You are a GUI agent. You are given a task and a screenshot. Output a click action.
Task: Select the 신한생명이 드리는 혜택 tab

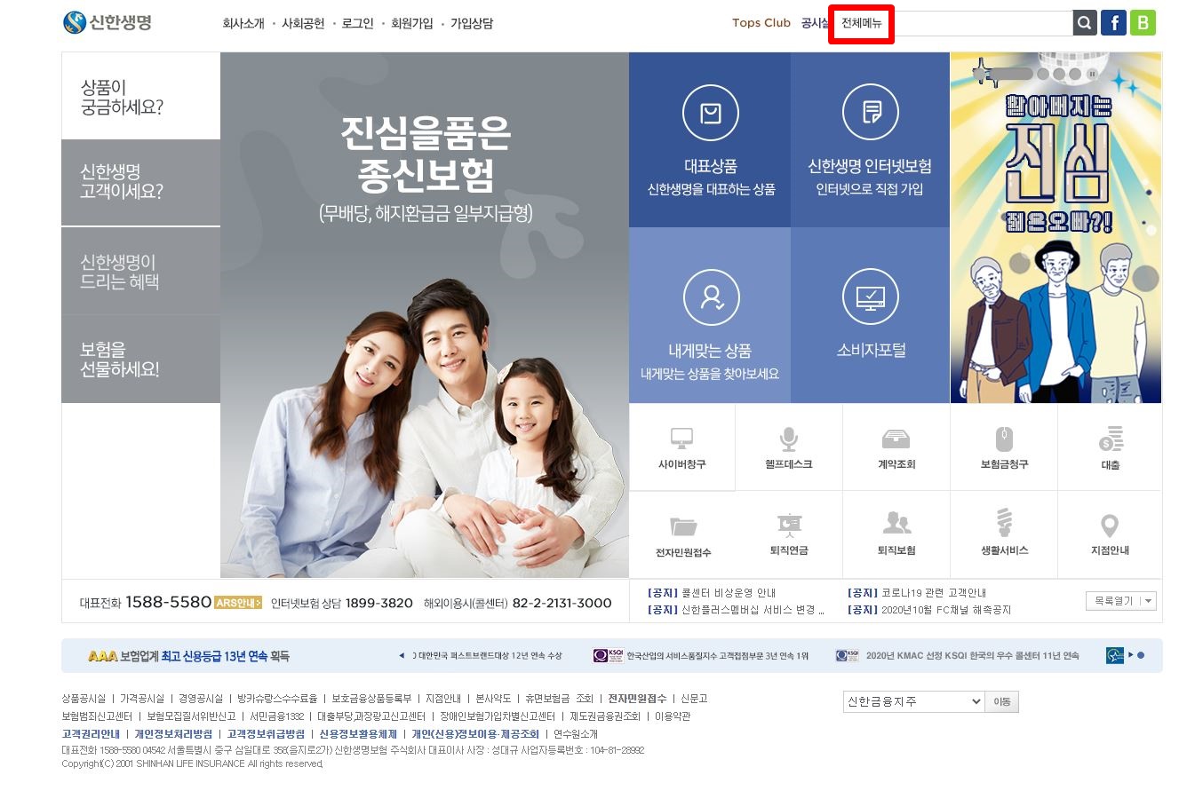(140, 272)
